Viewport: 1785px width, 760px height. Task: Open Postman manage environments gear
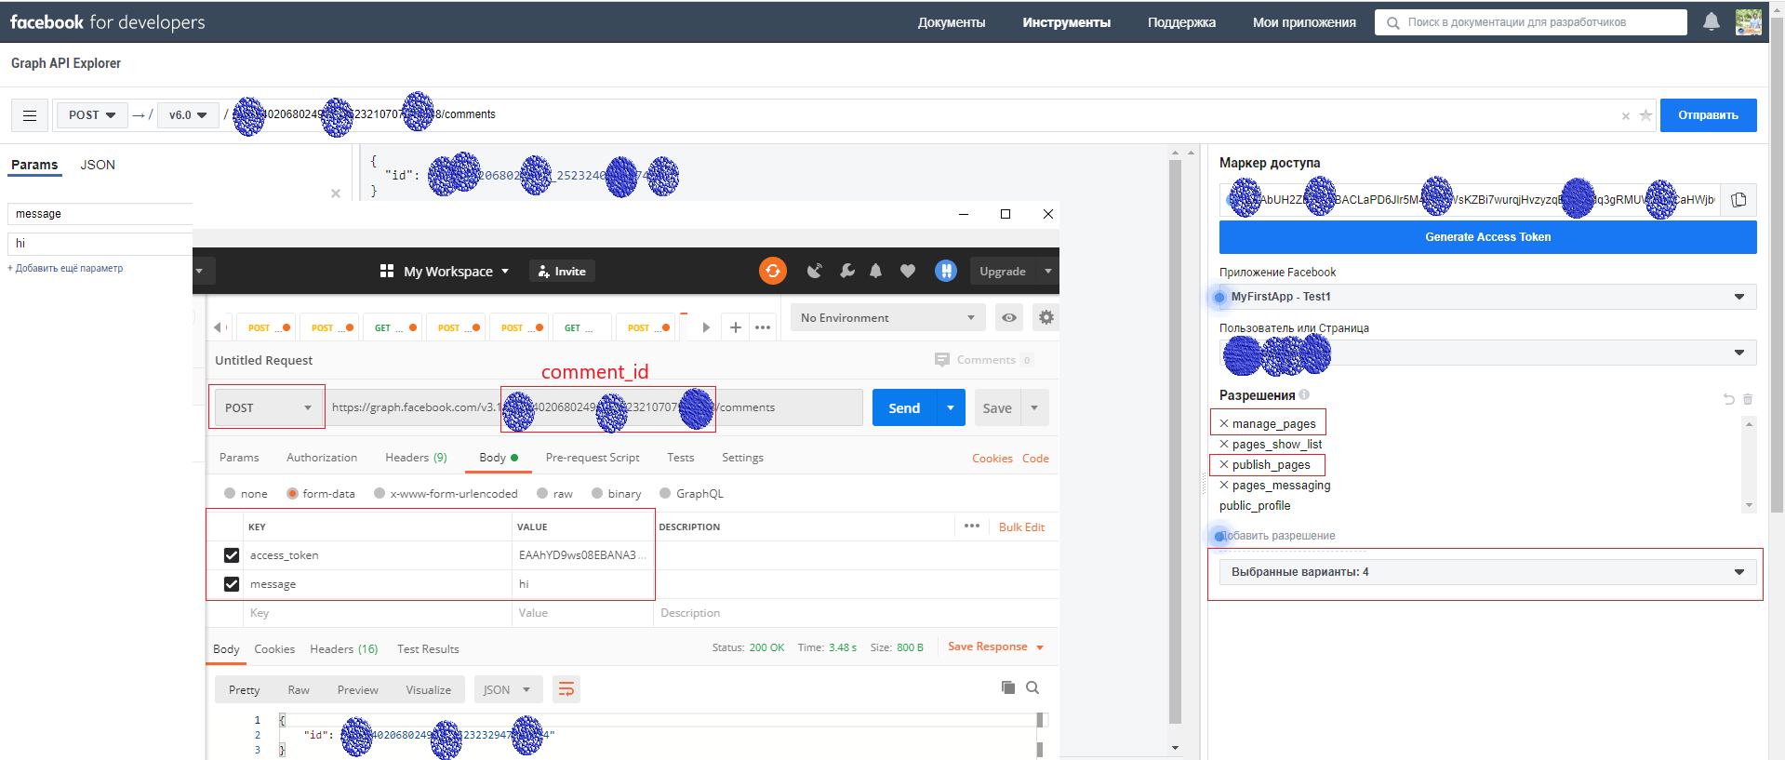point(1046,317)
